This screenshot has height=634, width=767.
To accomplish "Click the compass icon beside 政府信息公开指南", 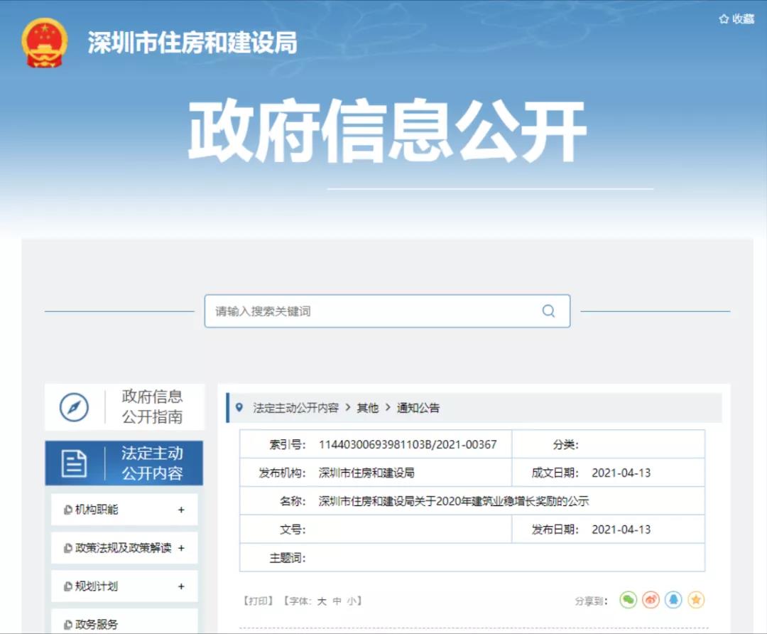I will coord(74,407).
